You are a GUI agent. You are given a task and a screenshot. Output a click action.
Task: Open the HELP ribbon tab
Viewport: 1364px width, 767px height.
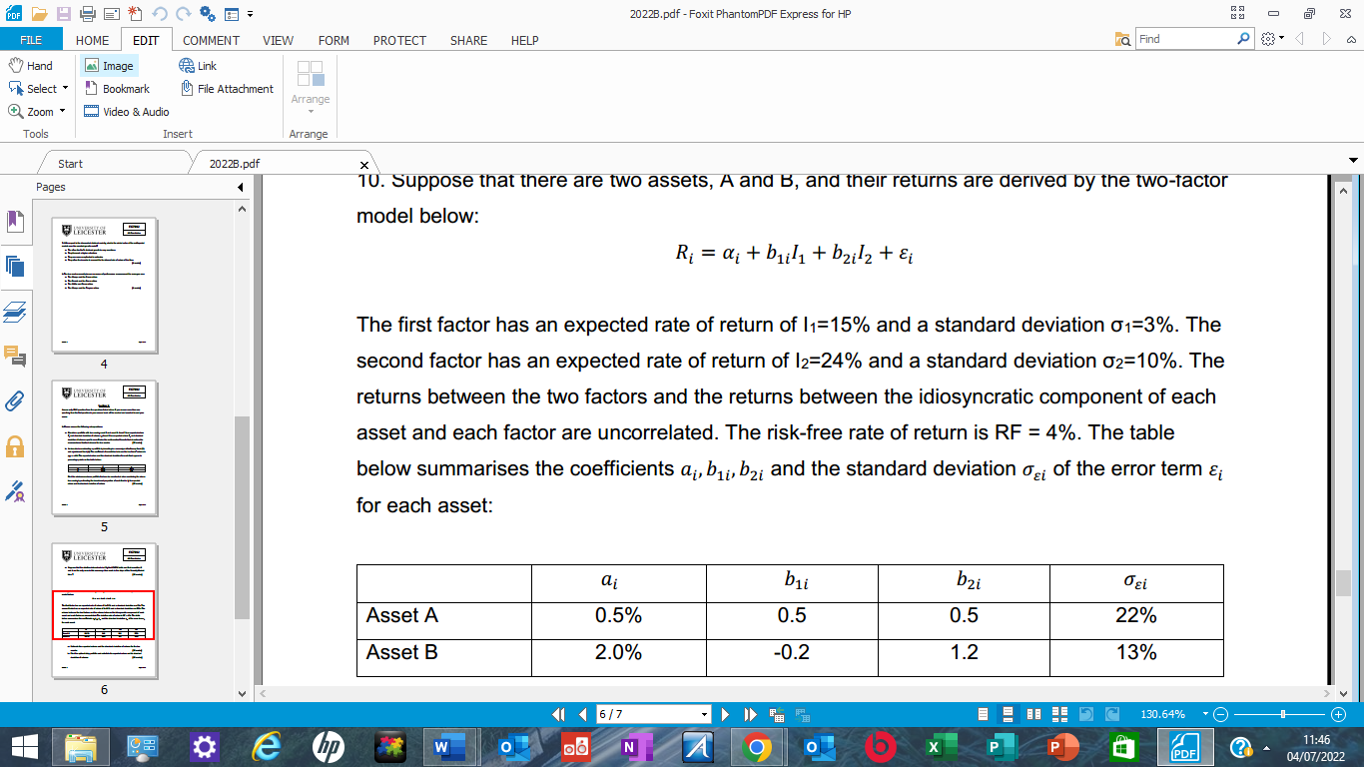524,41
